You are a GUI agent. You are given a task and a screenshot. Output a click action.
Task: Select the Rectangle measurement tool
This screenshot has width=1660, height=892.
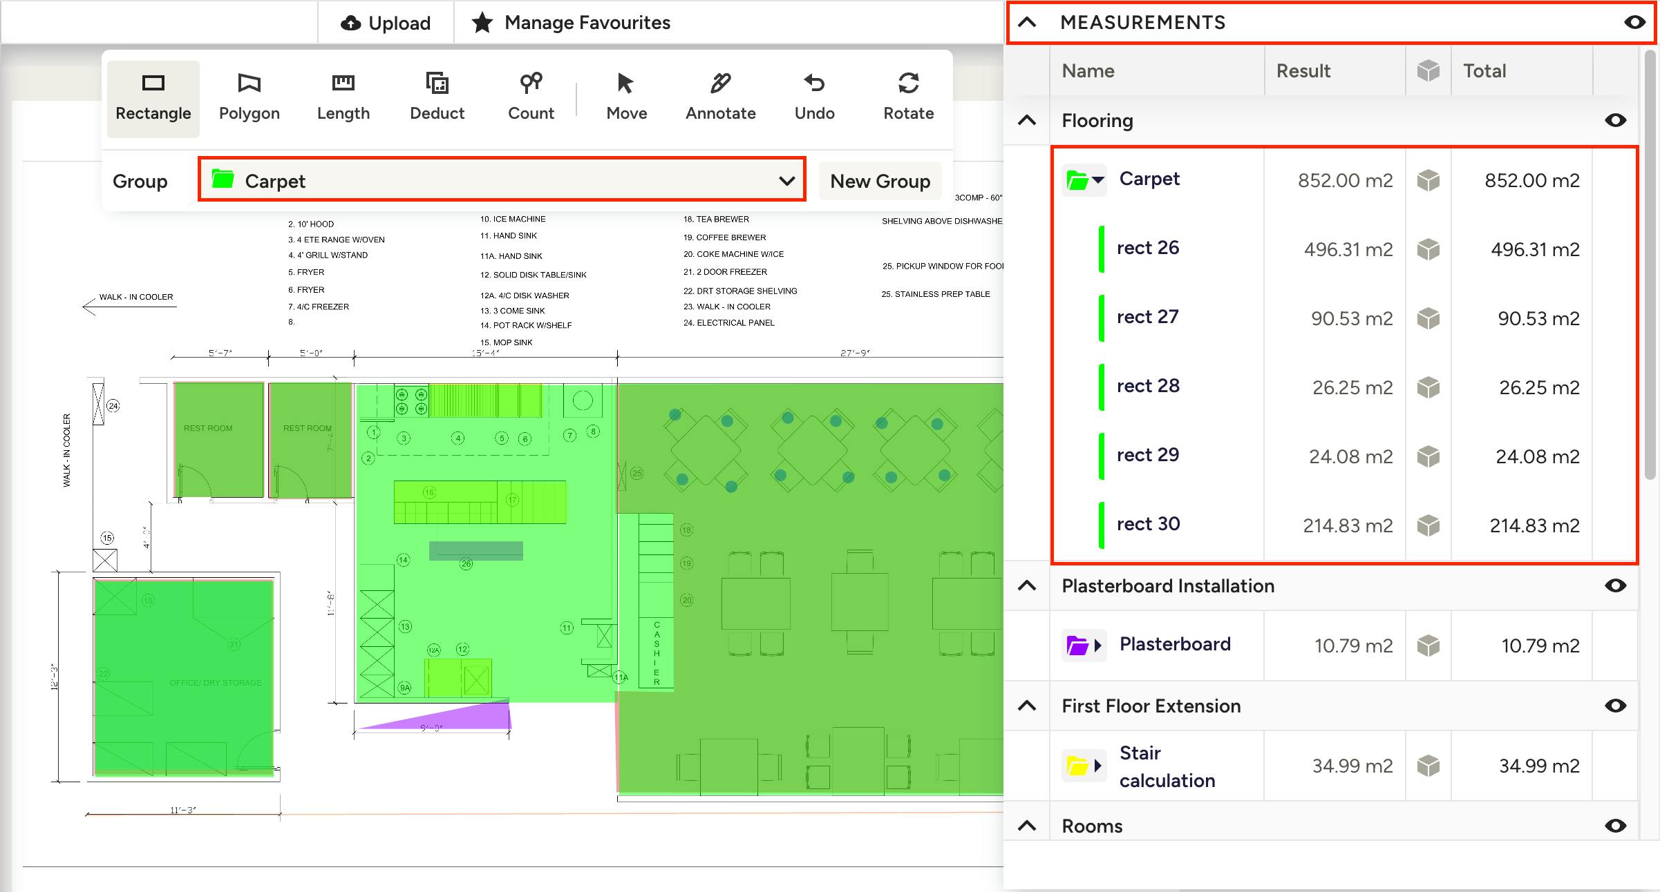(x=153, y=98)
